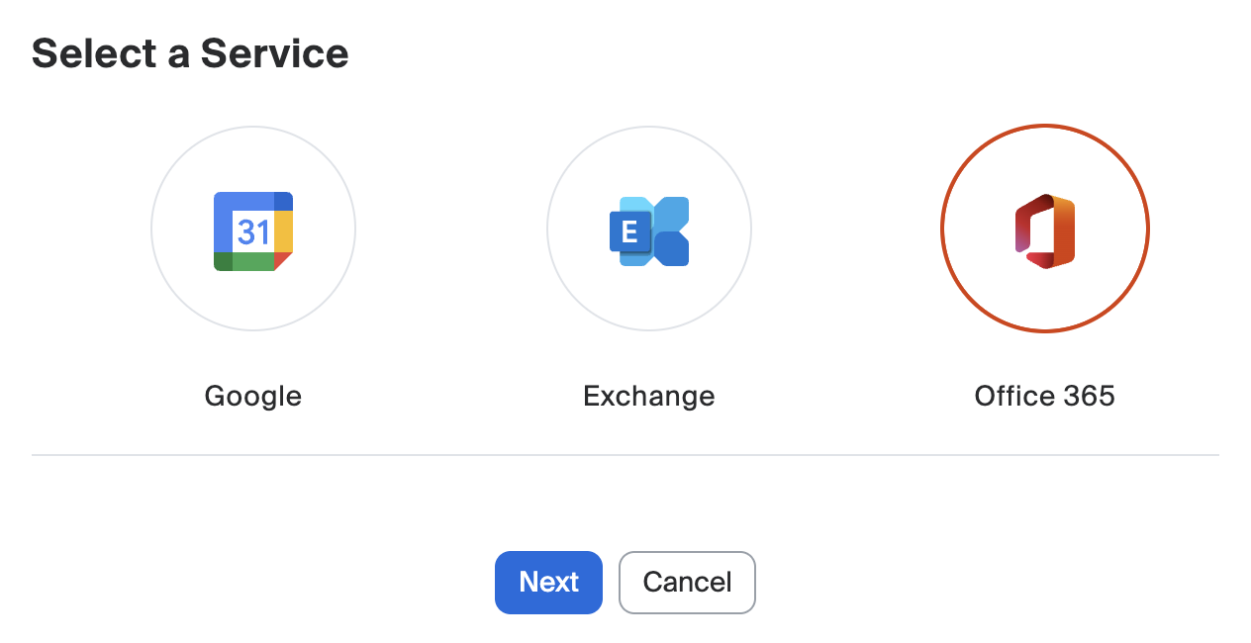Click the "Office 365" text label
Image resolution: width=1251 pixels, height=643 pixels.
coord(1045,397)
